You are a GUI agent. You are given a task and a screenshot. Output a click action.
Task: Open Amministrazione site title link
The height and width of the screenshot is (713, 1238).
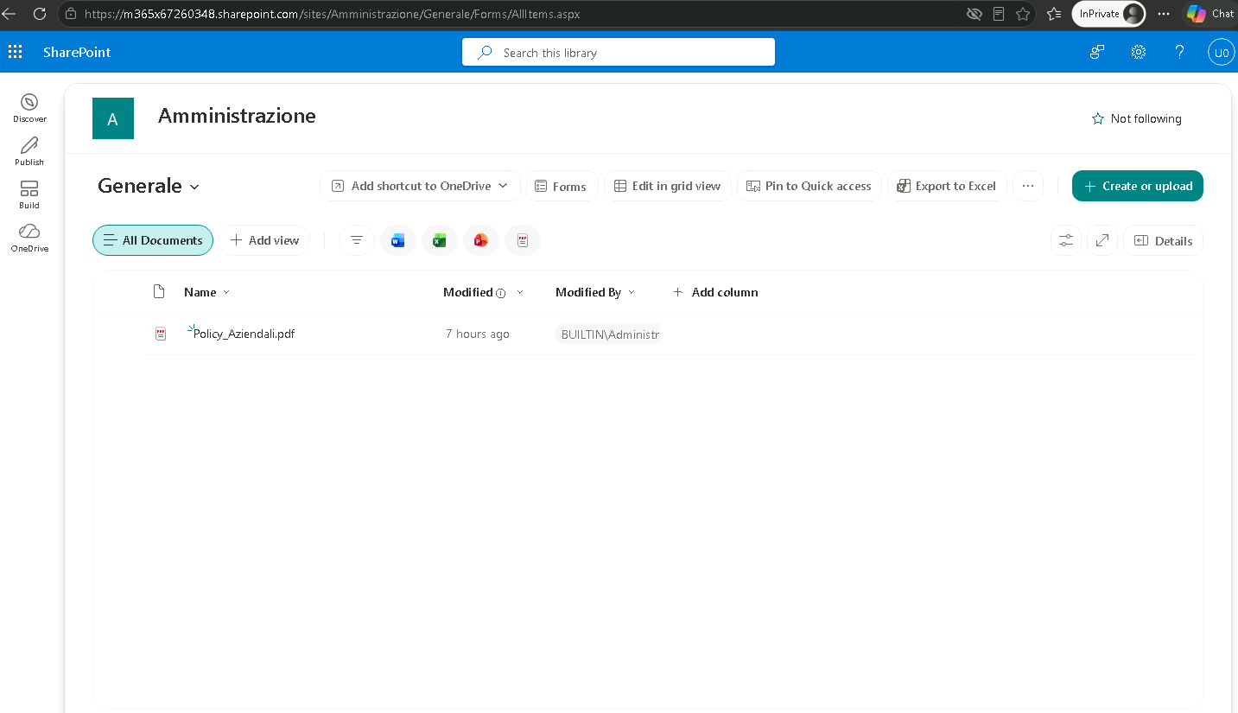[x=237, y=116]
